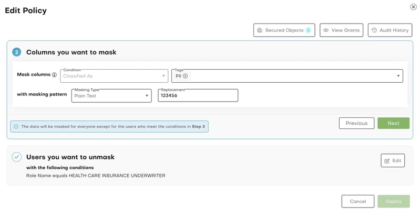Click the 'Columns you want to mask' heading
This screenshot has height=218, width=420.
point(71,52)
